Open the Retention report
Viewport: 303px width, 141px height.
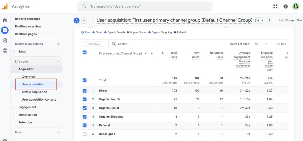25,122
